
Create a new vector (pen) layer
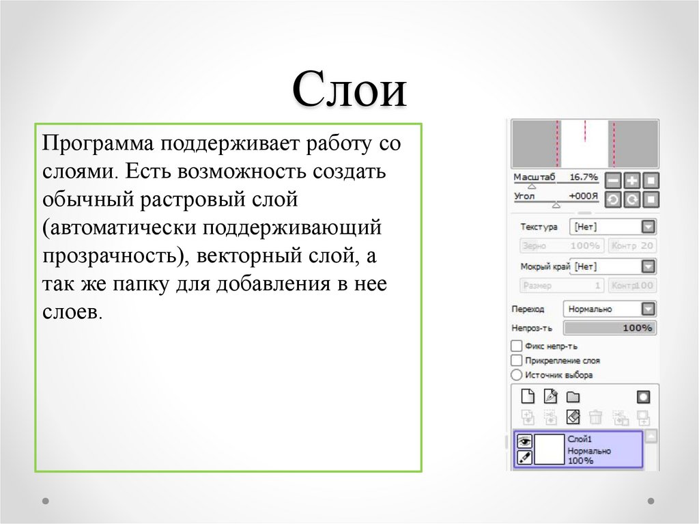pyautogui.click(x=550, y=397)
